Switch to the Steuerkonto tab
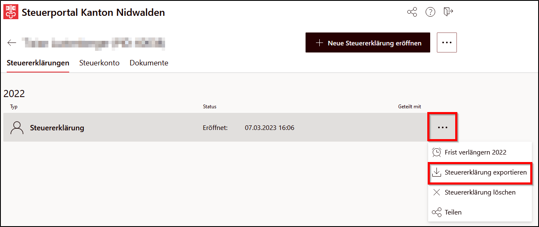Viewport: 539px width, 227px height. click(x=100, y=63)
